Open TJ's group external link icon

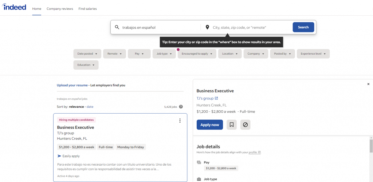pyautogui.click(x=216, y=98)
